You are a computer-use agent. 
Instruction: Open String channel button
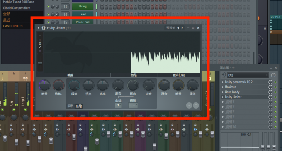click(83, 7)
